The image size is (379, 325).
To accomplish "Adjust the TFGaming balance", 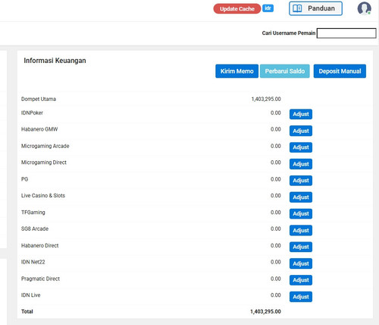I will [301, 213].
